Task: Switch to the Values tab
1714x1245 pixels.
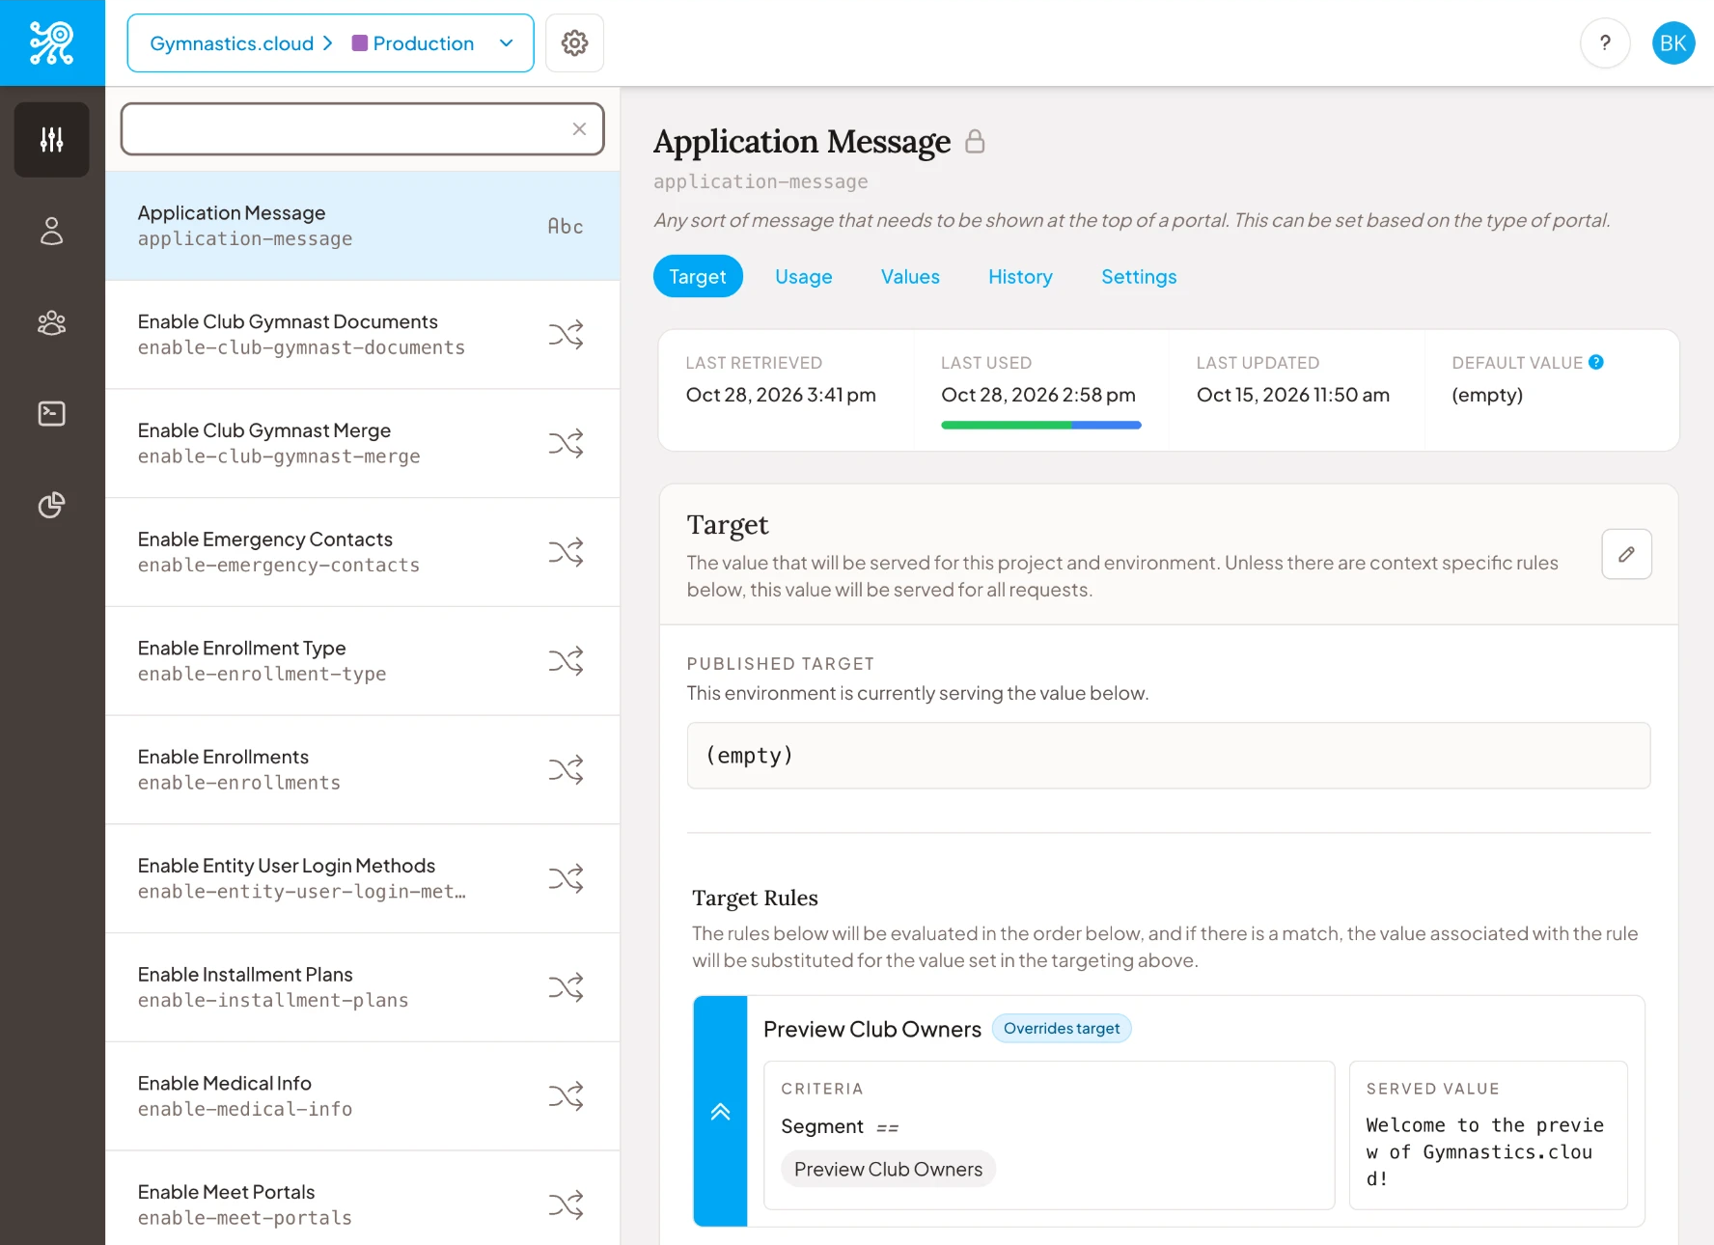Action: 910,277
